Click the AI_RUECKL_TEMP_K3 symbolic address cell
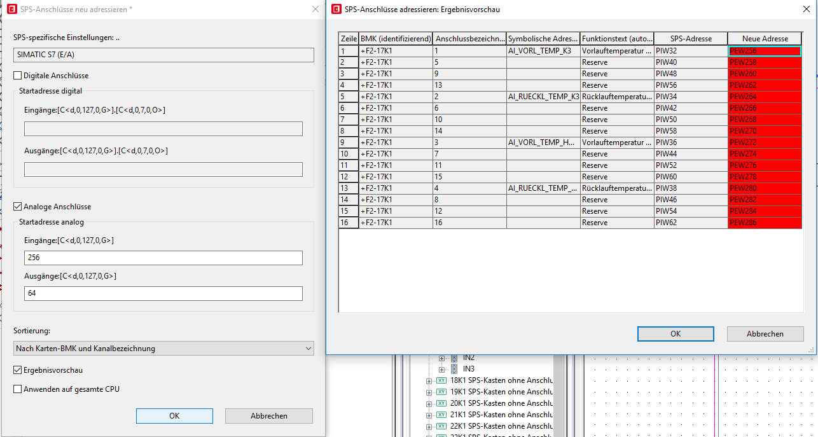 (x=543, y=97)
